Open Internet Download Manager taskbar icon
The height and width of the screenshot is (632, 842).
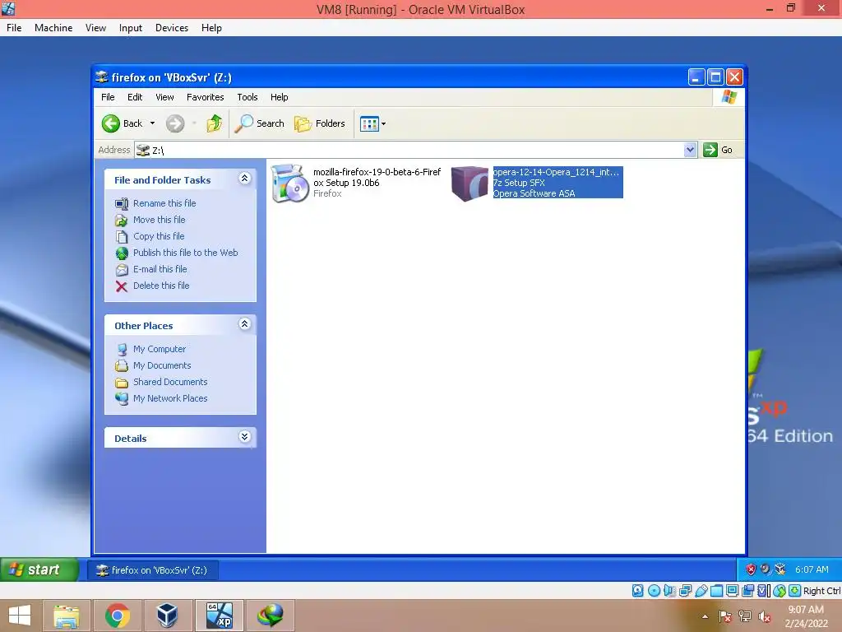pyautogui.click(x=270, y=616)
